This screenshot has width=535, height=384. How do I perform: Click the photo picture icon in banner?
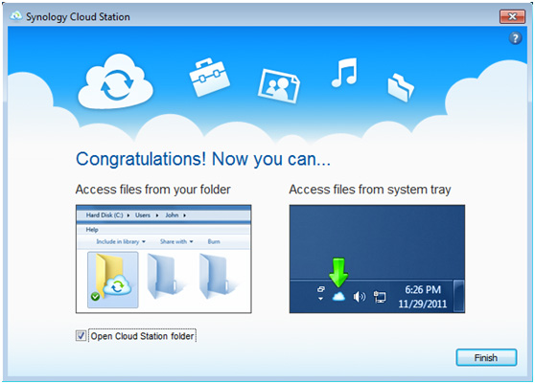279,86
